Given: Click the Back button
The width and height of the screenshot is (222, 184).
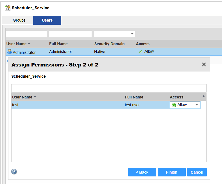Looking at the screenshot, I should (x=142, y=172).
